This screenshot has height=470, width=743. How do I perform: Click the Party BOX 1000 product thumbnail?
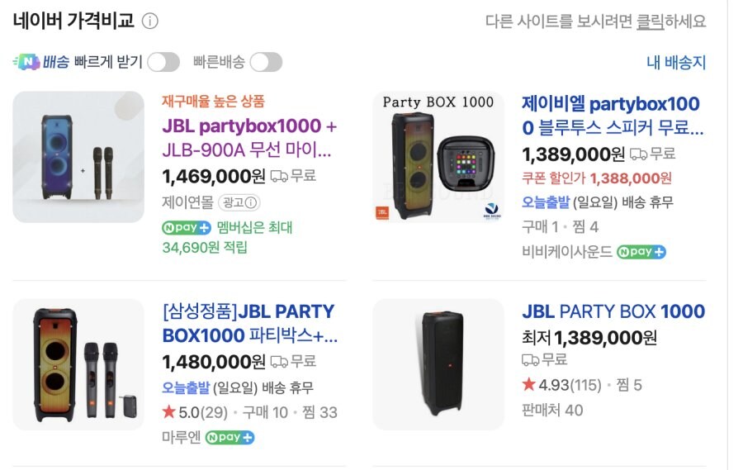(438, 157)
